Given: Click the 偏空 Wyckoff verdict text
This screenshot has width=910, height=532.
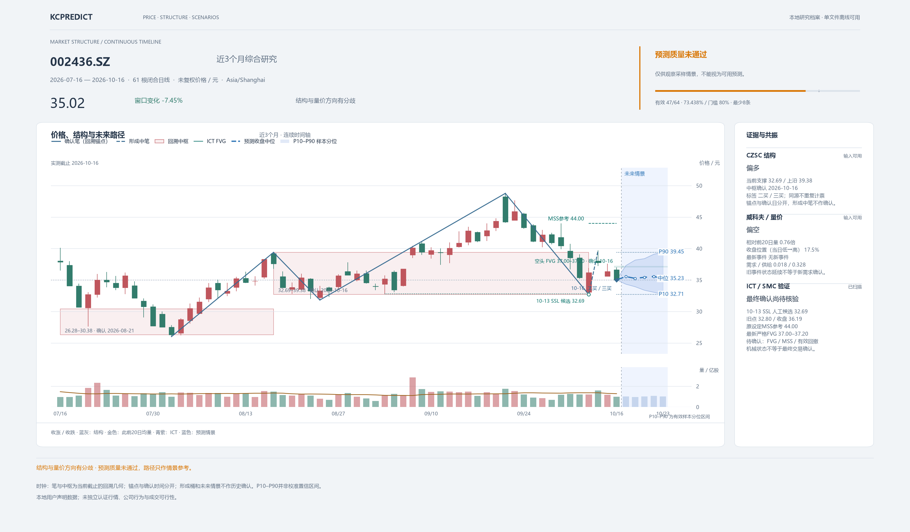Looking at the screenshot, I should pos(752,230).
